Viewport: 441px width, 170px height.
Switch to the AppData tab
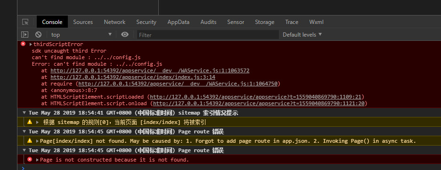(178, 22)
